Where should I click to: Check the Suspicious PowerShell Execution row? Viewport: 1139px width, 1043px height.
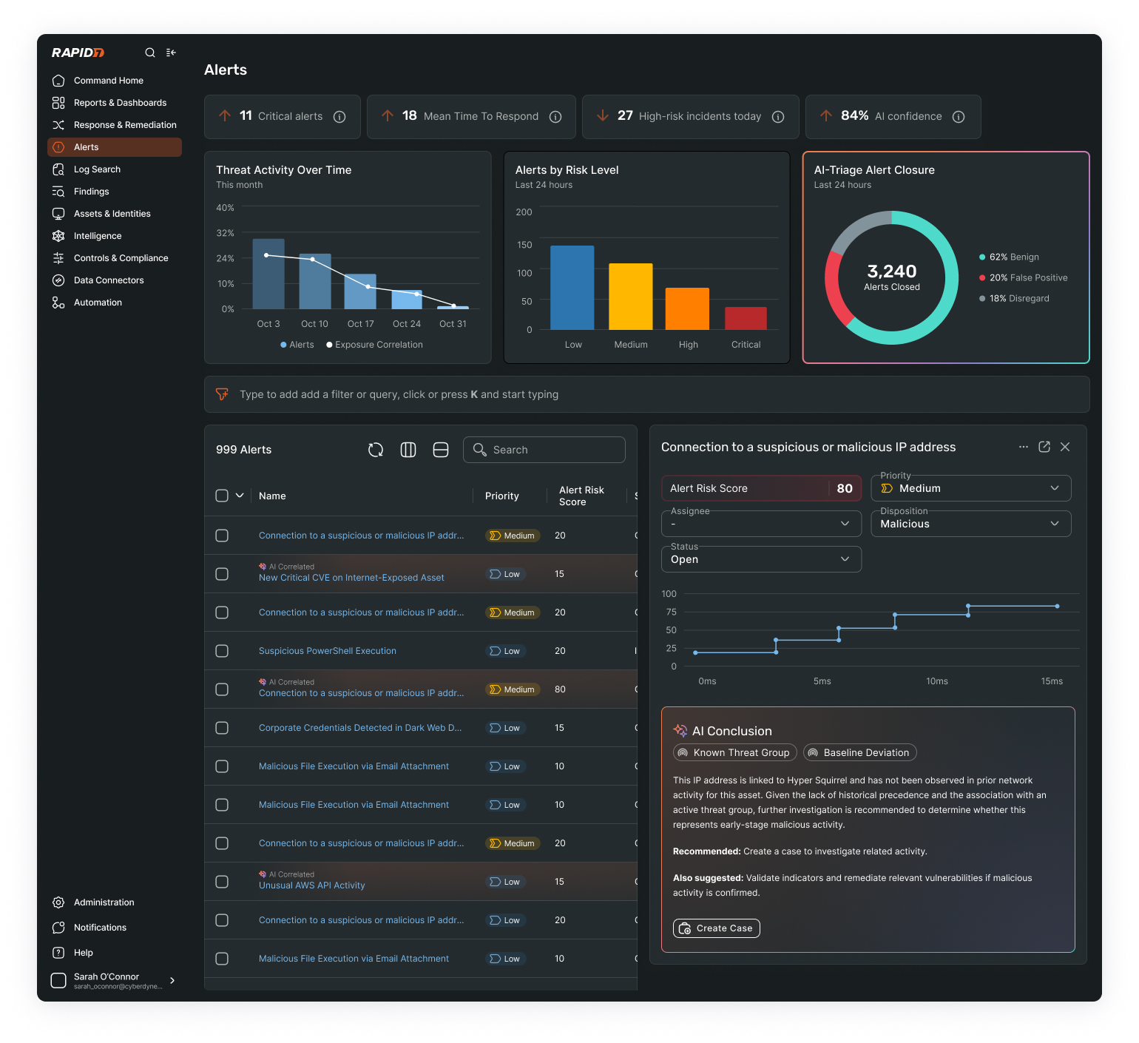click(x=222, y=651)
